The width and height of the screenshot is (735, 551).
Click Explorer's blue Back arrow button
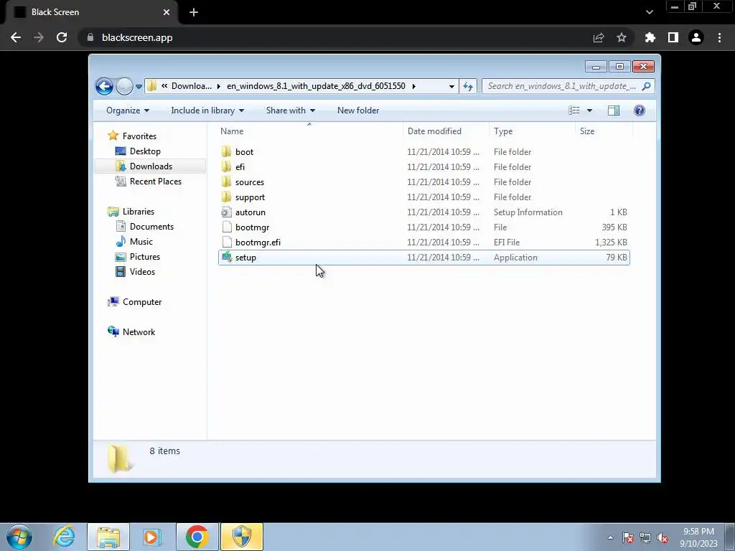point(104,86)
